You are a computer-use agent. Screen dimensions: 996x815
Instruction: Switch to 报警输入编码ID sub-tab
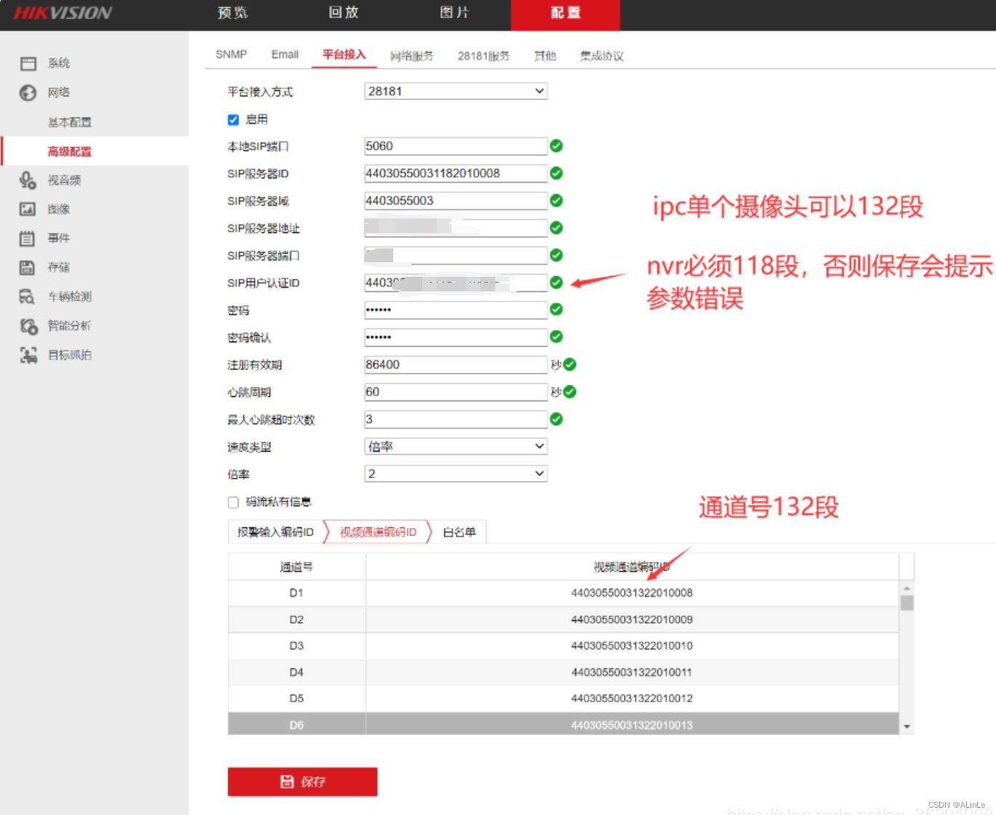275,532
